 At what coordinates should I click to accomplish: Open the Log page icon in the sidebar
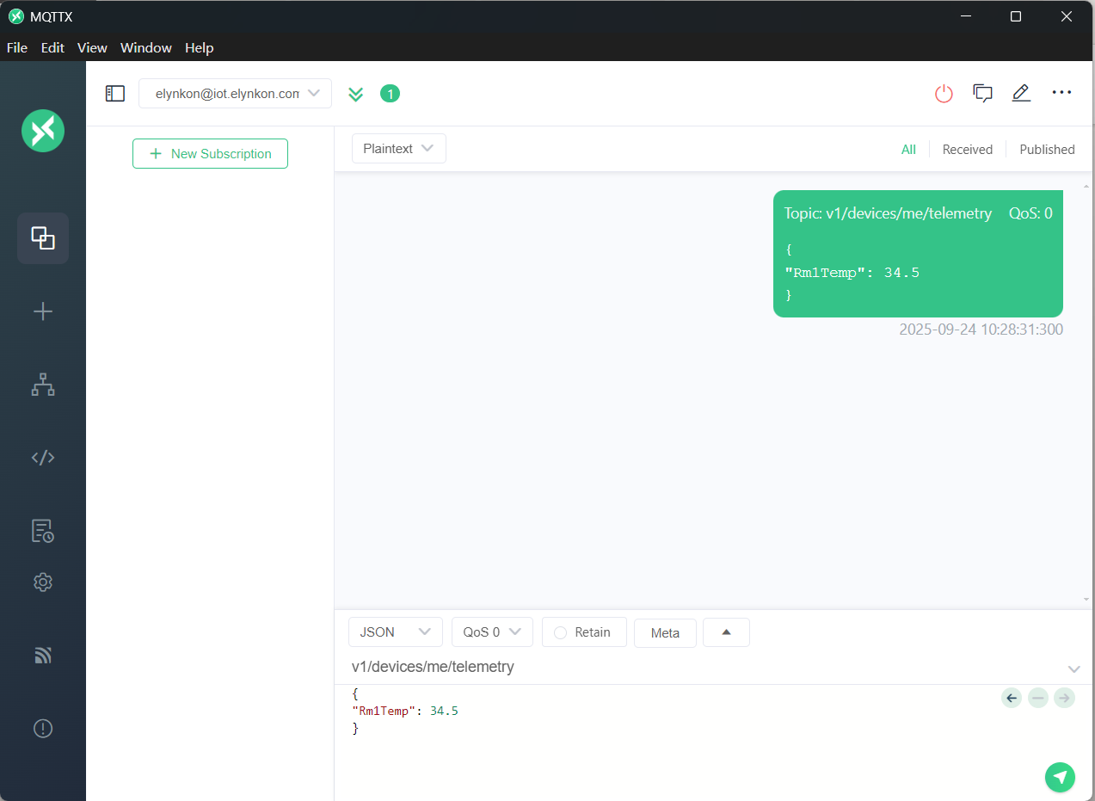coord(43,531)
